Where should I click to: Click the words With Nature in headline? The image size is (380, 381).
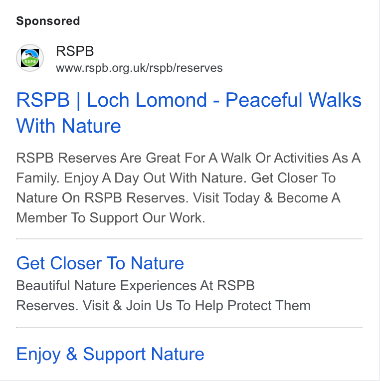(x=68, y=126)
